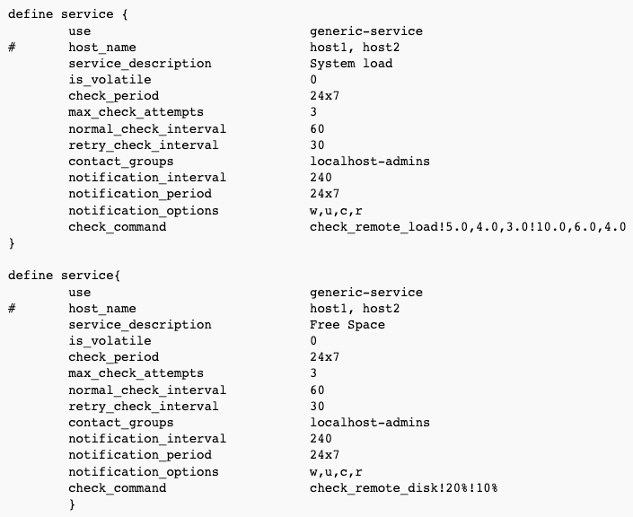Click the 'Free Space' service description value
Image resolution: width=633 pixels, height=517 pixels.
point(347,325)
